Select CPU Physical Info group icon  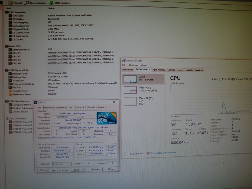click(7, 70)
